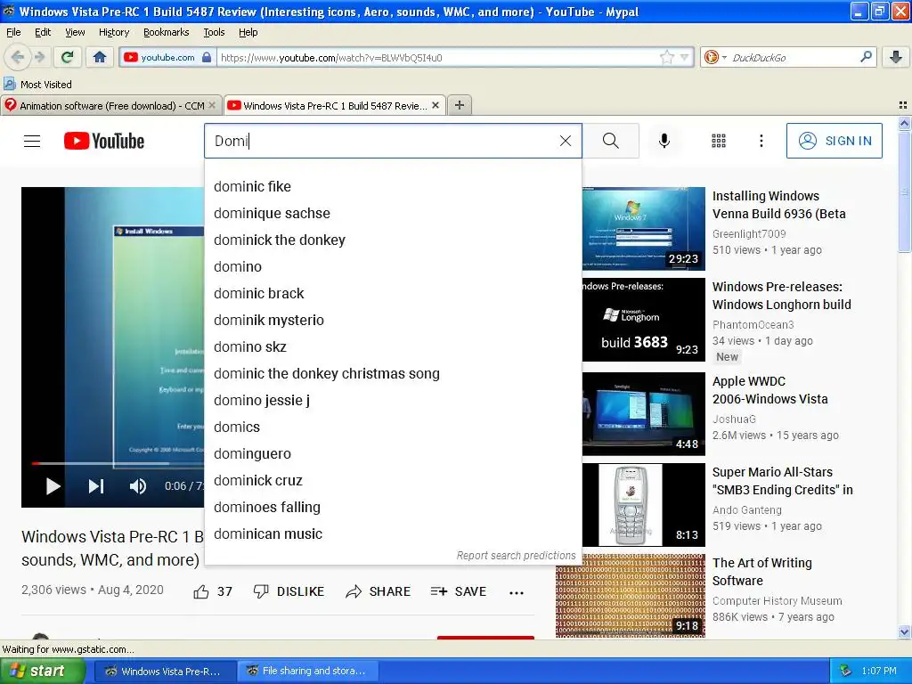Click the SHARE button
Screen dimensions: 912x684
(x=378, y=592)
